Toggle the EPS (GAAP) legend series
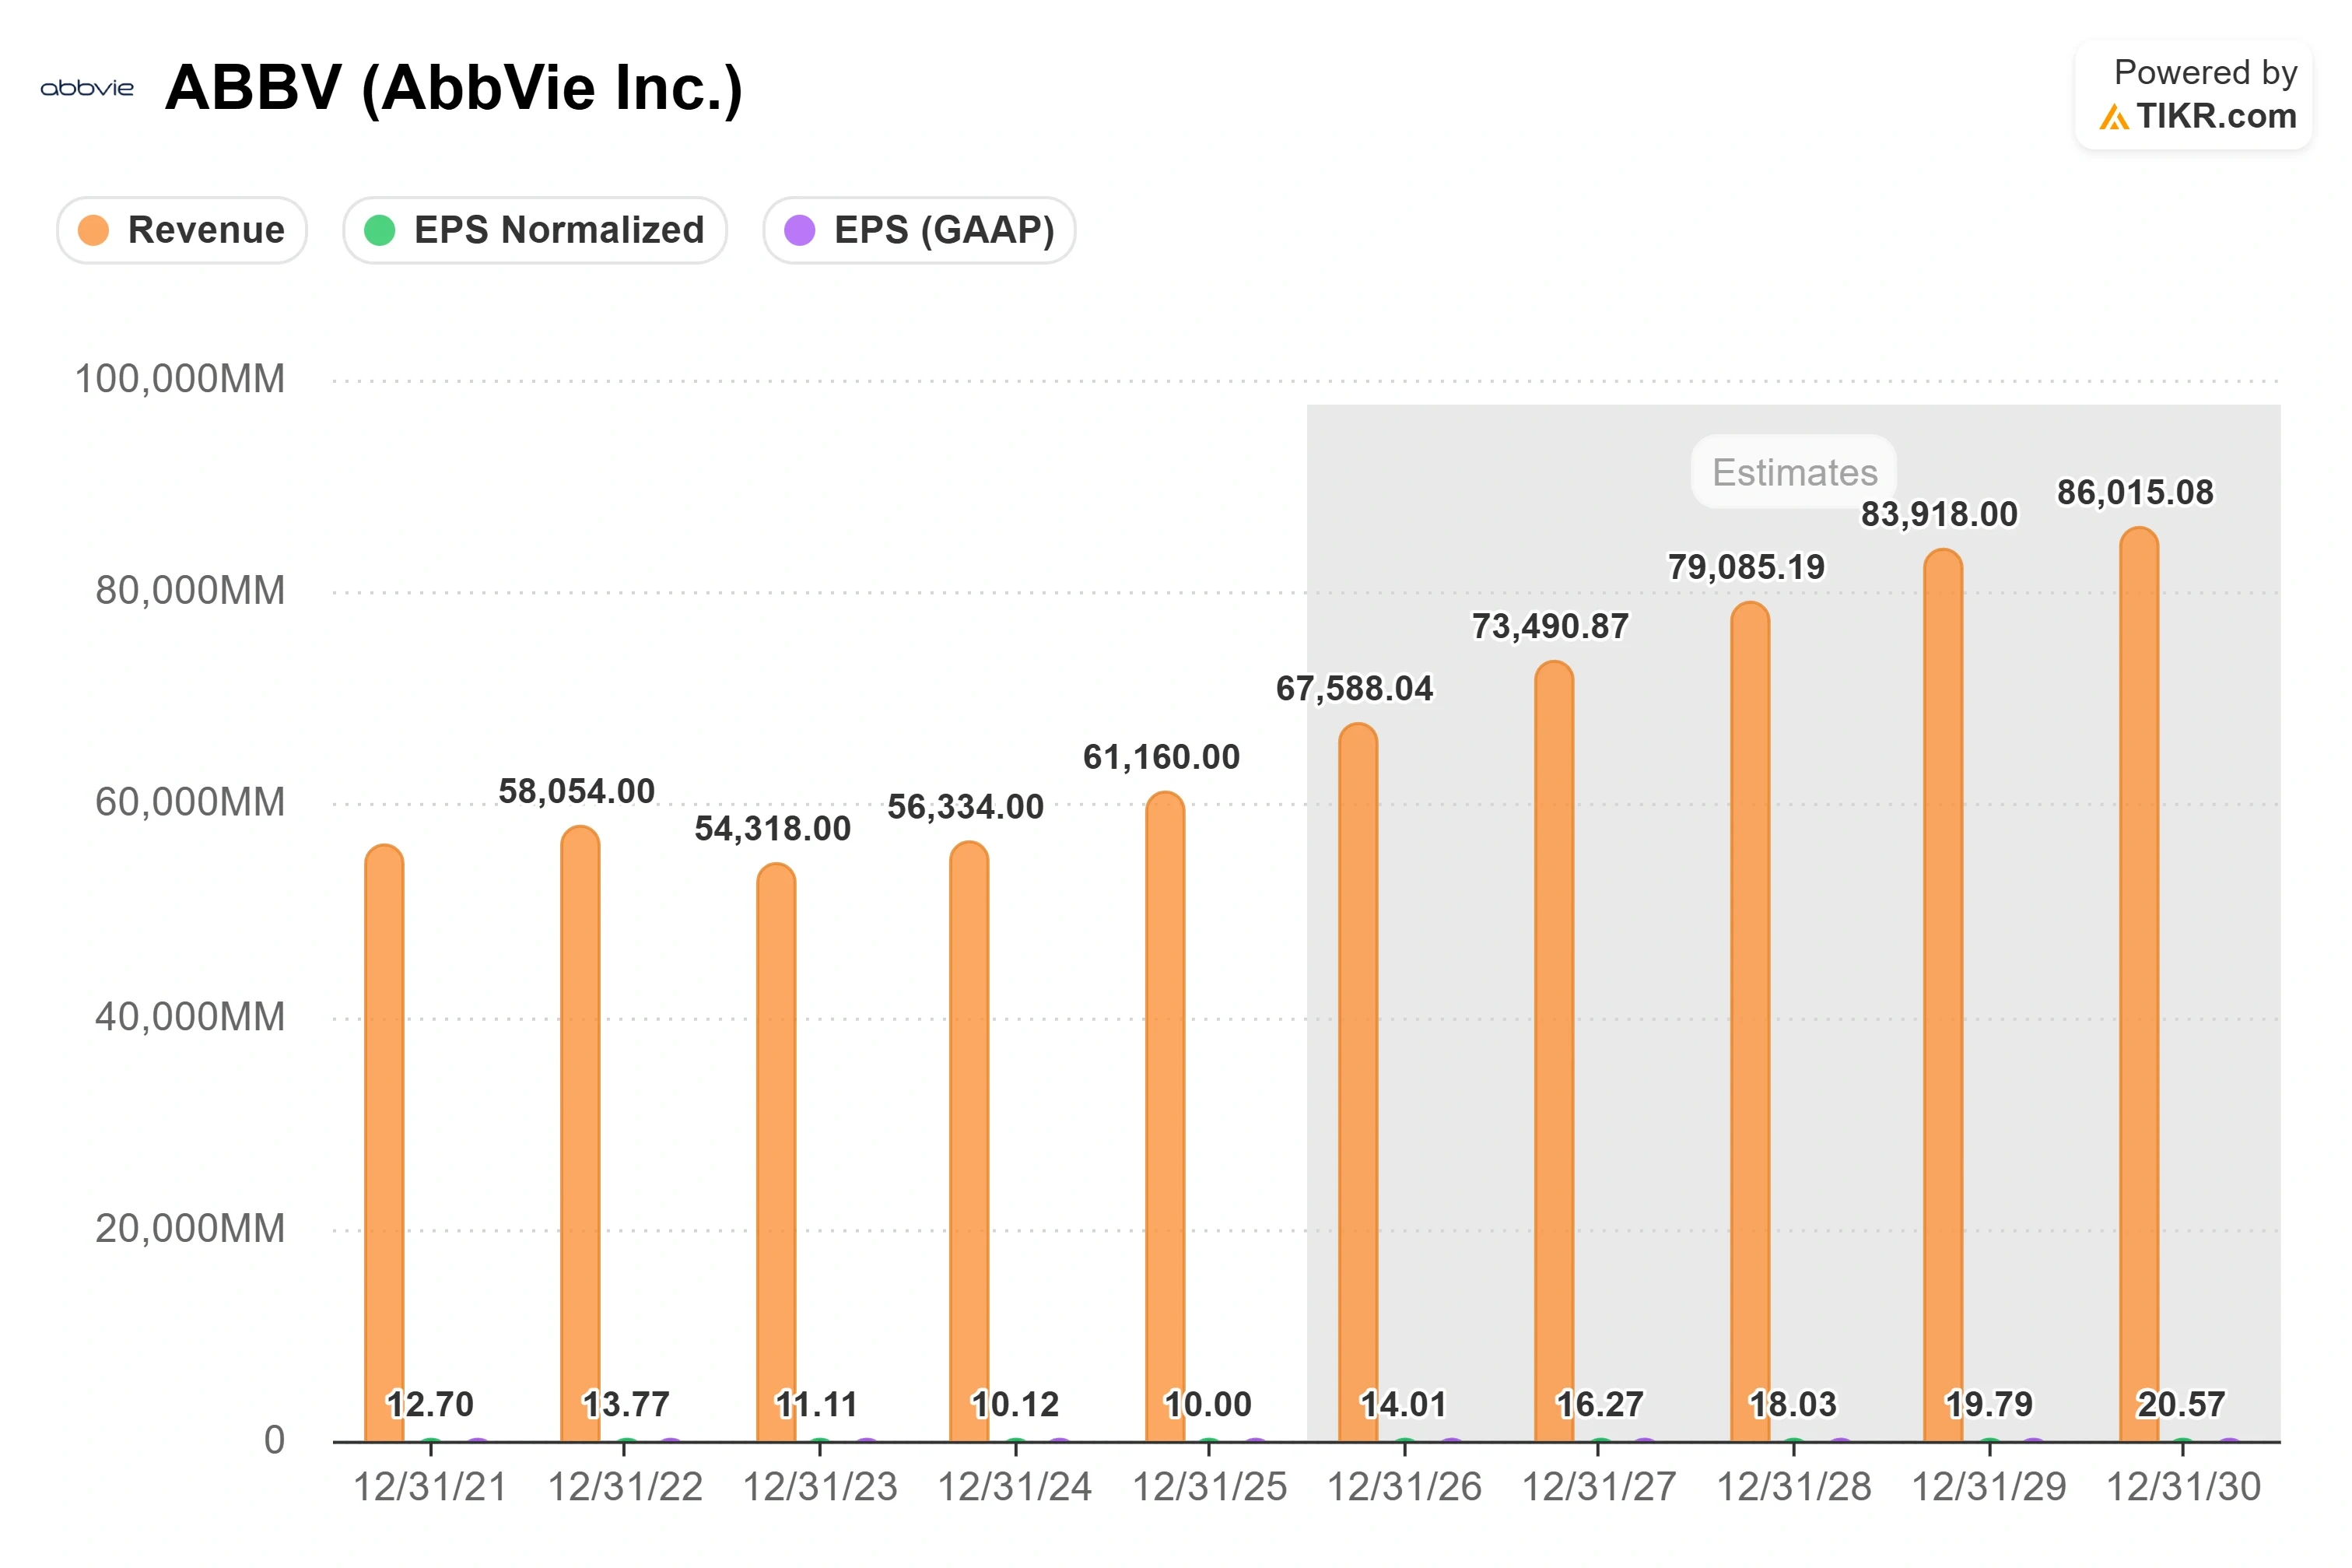Image resolution: width=2352 pixels, height=1568 pixels. 919,230
